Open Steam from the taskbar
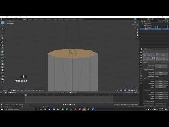This screenshot has width=169, height=127. (50, 109)
